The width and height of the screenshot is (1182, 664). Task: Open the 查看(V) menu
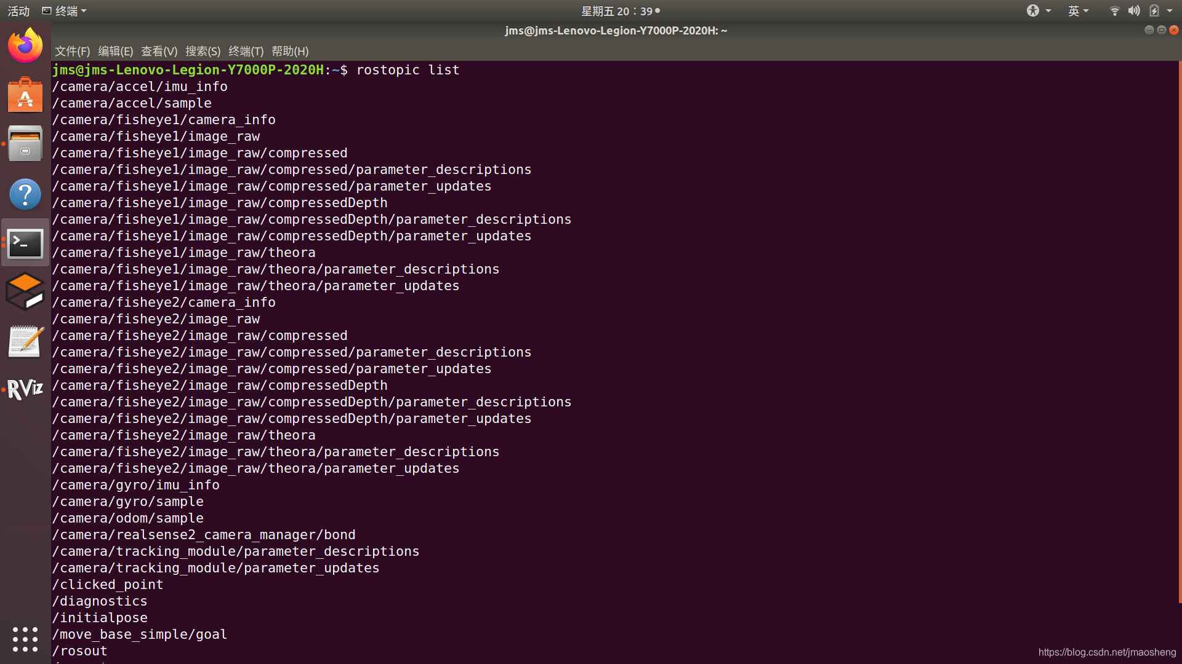159,51
